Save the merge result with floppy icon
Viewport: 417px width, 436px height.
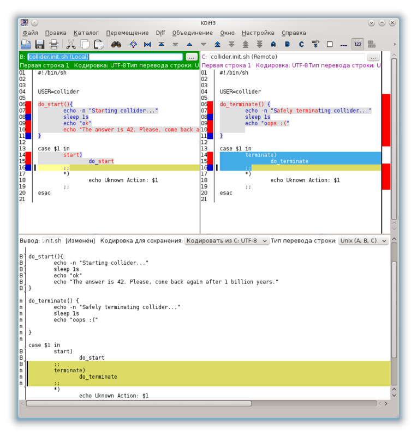pos(40,44)
